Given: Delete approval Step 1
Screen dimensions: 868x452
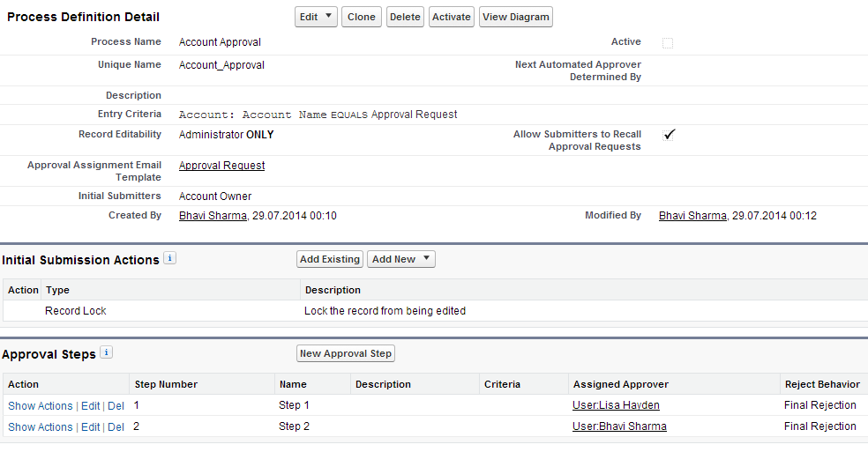Looking at the screenshot, I should tap(116, 406).
